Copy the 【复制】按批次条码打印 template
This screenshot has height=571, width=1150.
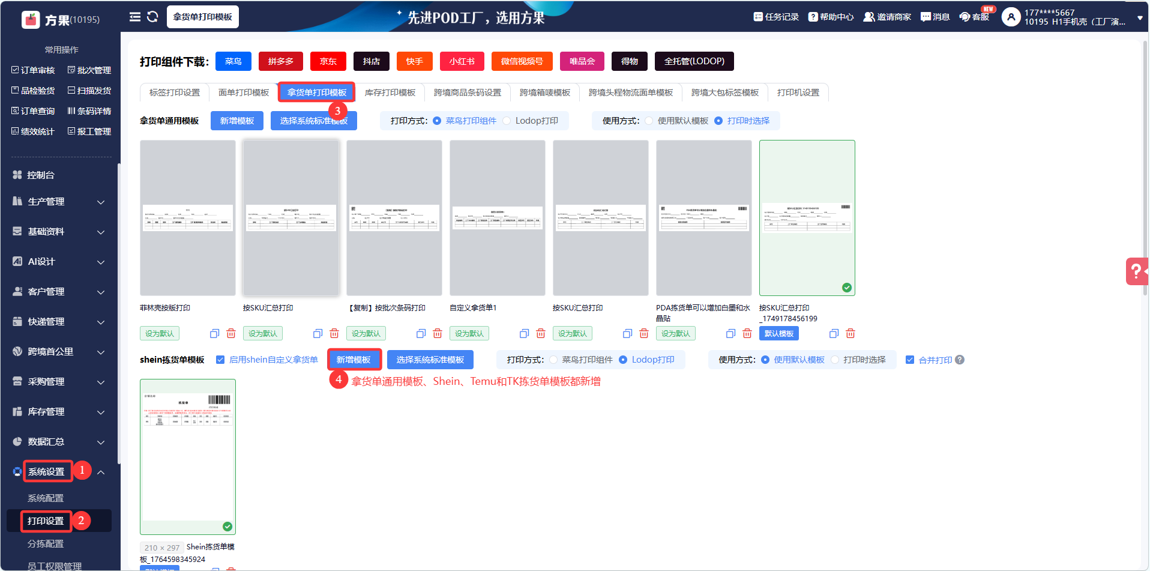coord(421,334)
